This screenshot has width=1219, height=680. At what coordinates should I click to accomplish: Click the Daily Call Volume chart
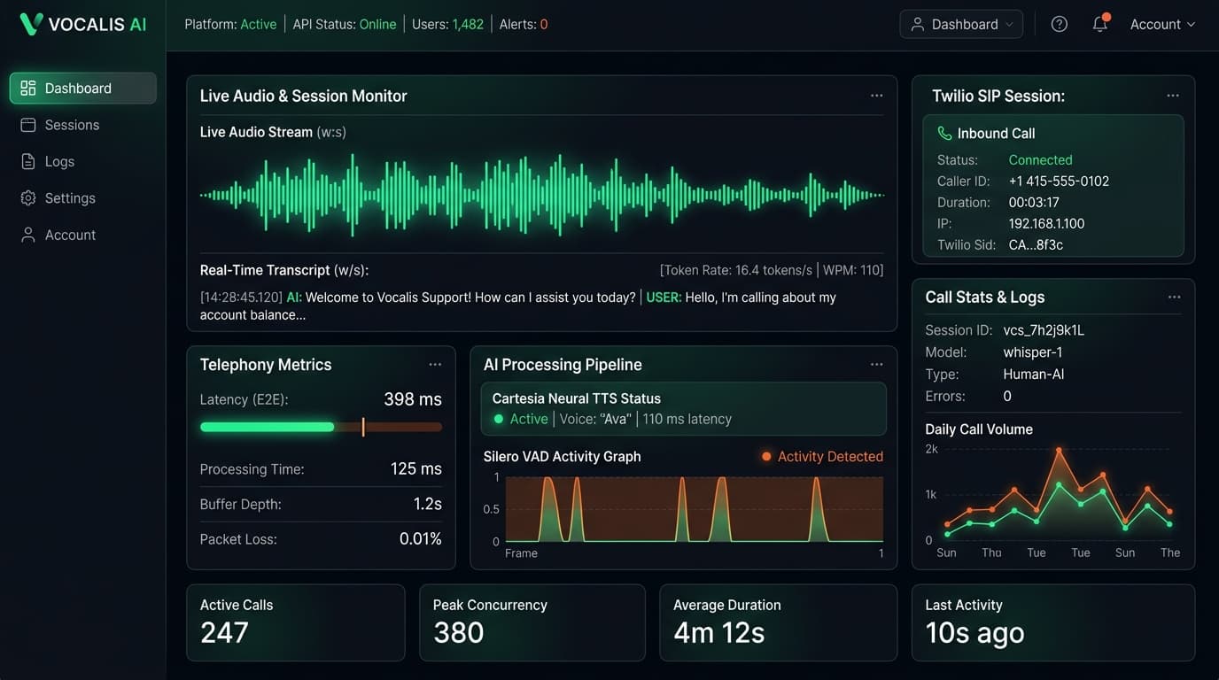[1060, 494]
